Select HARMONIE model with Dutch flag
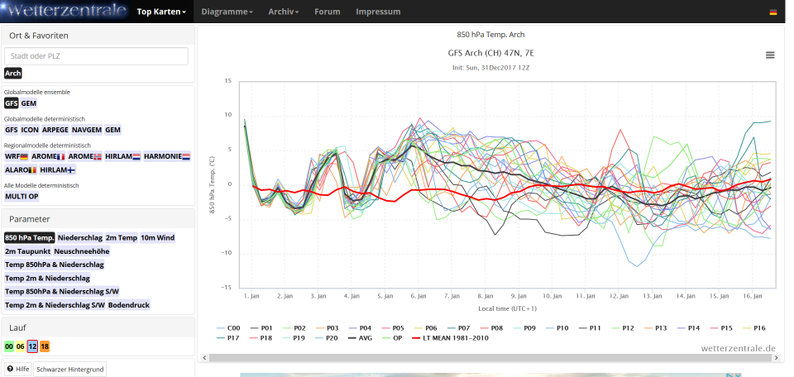Viewport: 794px width, 377px height. pyautogui.click(x=167, y=156)
